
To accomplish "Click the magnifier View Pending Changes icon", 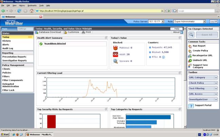I will click(x=191, y=35).
